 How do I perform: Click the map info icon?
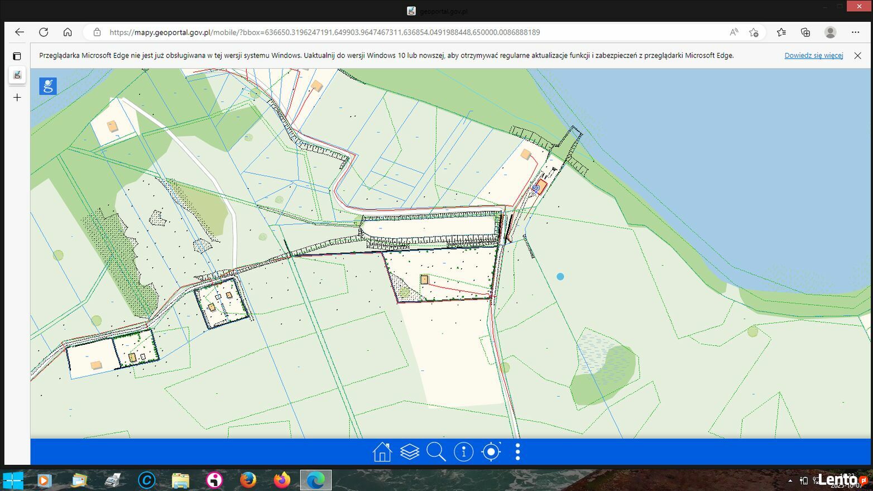[x=463, y=451]
